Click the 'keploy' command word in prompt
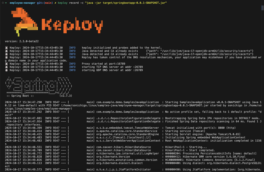This screenshot has height=172, width=264. tap(62, 3)
